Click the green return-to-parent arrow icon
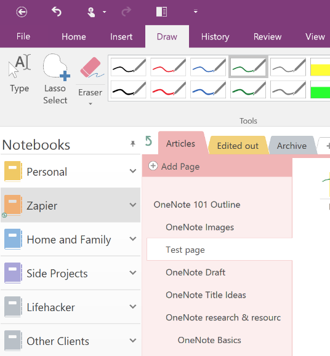 pos(148,141)
